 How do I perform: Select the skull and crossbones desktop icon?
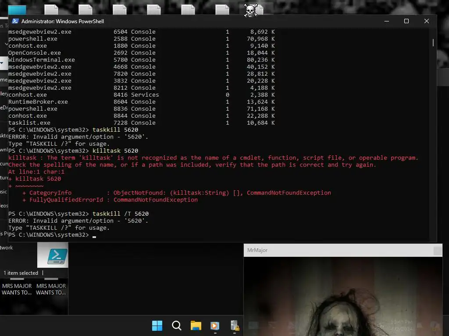tap(251, 10)
